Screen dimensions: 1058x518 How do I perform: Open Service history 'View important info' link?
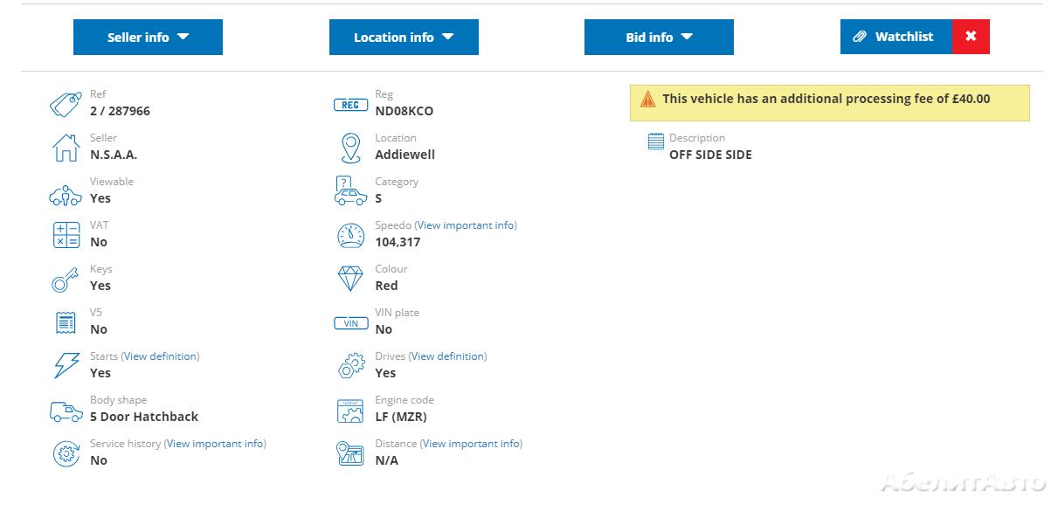click(x=216, y=444)
